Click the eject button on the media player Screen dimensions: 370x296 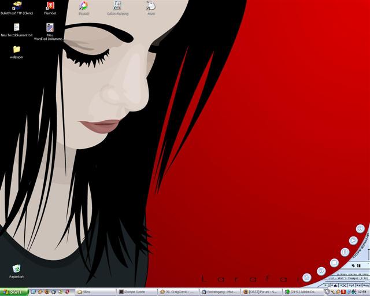pyautogui.click(x=306, y=278)
